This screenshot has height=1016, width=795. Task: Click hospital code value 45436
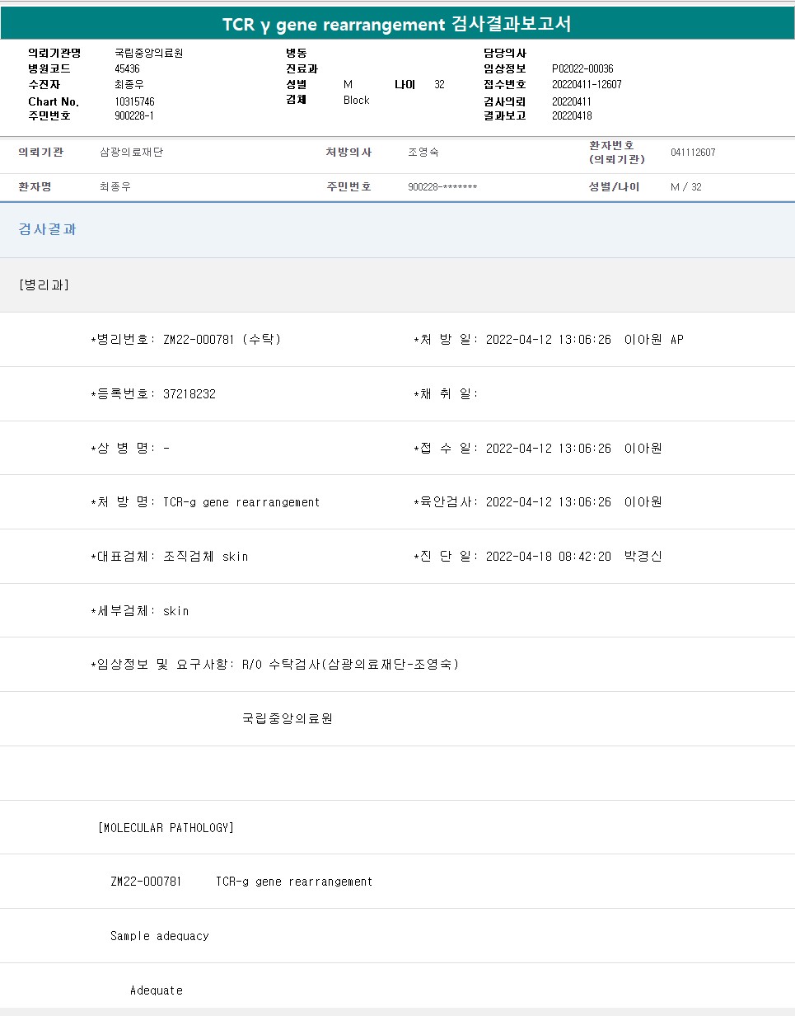127,68
